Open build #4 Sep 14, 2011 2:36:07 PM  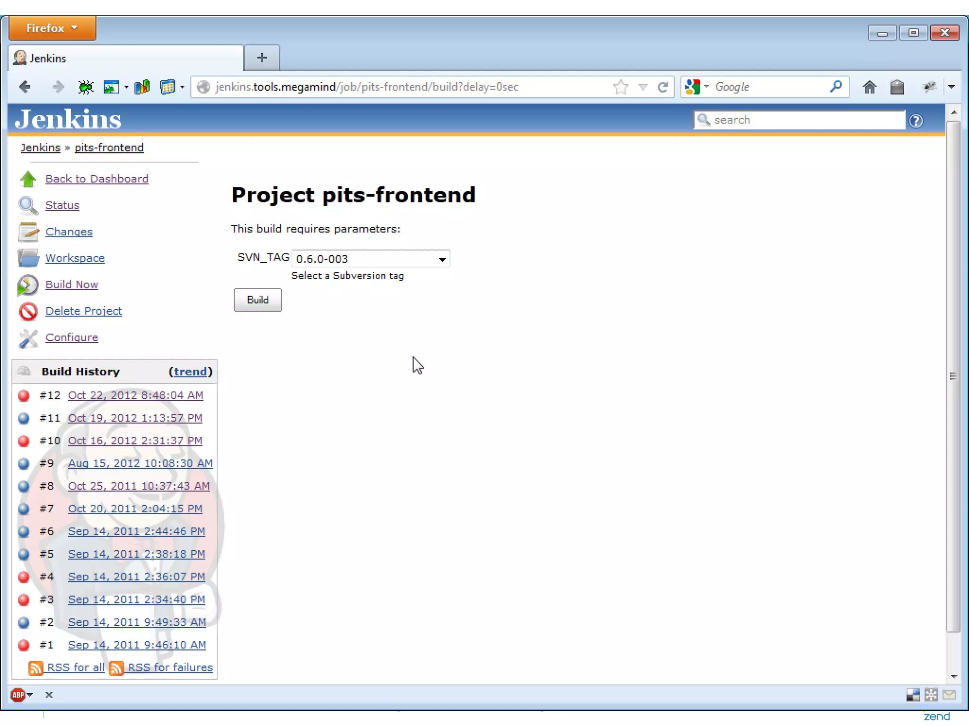pyautogui.click(x=137, y=577)
